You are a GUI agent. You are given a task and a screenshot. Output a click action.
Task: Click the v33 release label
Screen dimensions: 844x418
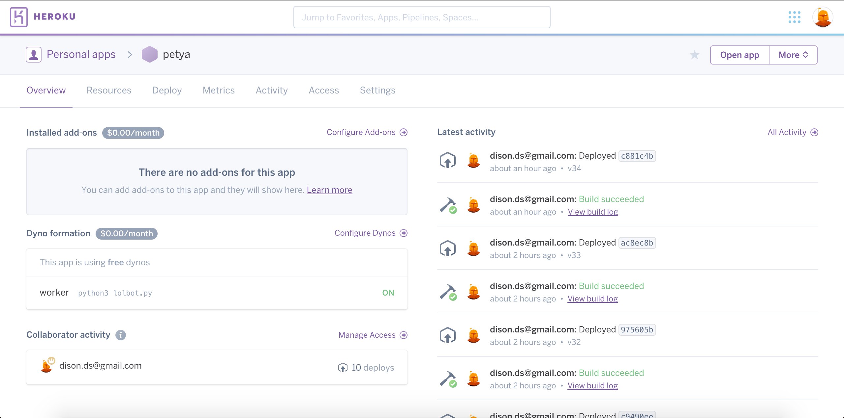tap(574, 255)
